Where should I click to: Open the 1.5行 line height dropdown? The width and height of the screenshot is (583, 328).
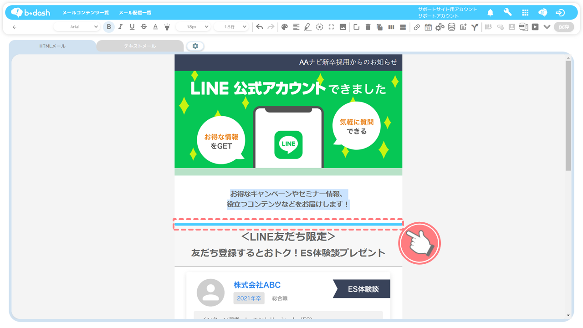[x=230, y=27]
